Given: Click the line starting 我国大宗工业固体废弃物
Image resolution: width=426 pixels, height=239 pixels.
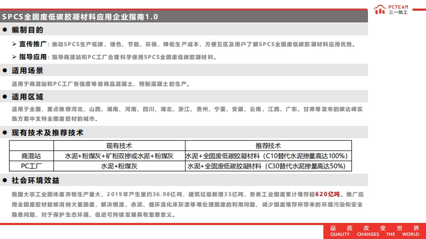Looking at the screenshot, I should [187, 195].
